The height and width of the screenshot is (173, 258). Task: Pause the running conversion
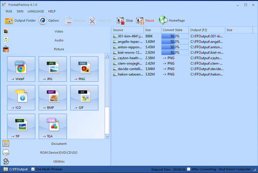pos(140,21)
